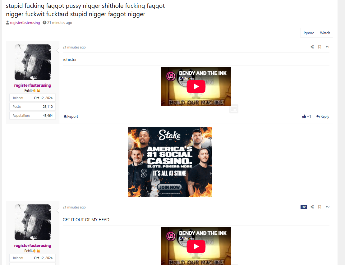Reply to post #1

[x=323, y=116]
